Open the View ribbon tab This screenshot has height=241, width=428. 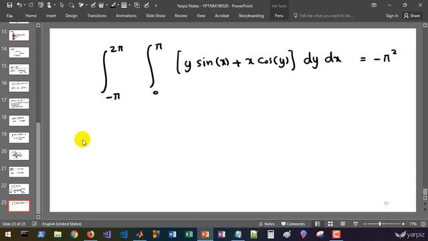coord(201,15)
